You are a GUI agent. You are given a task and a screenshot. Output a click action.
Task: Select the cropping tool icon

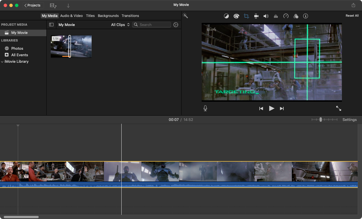click(x=246, y=16)
